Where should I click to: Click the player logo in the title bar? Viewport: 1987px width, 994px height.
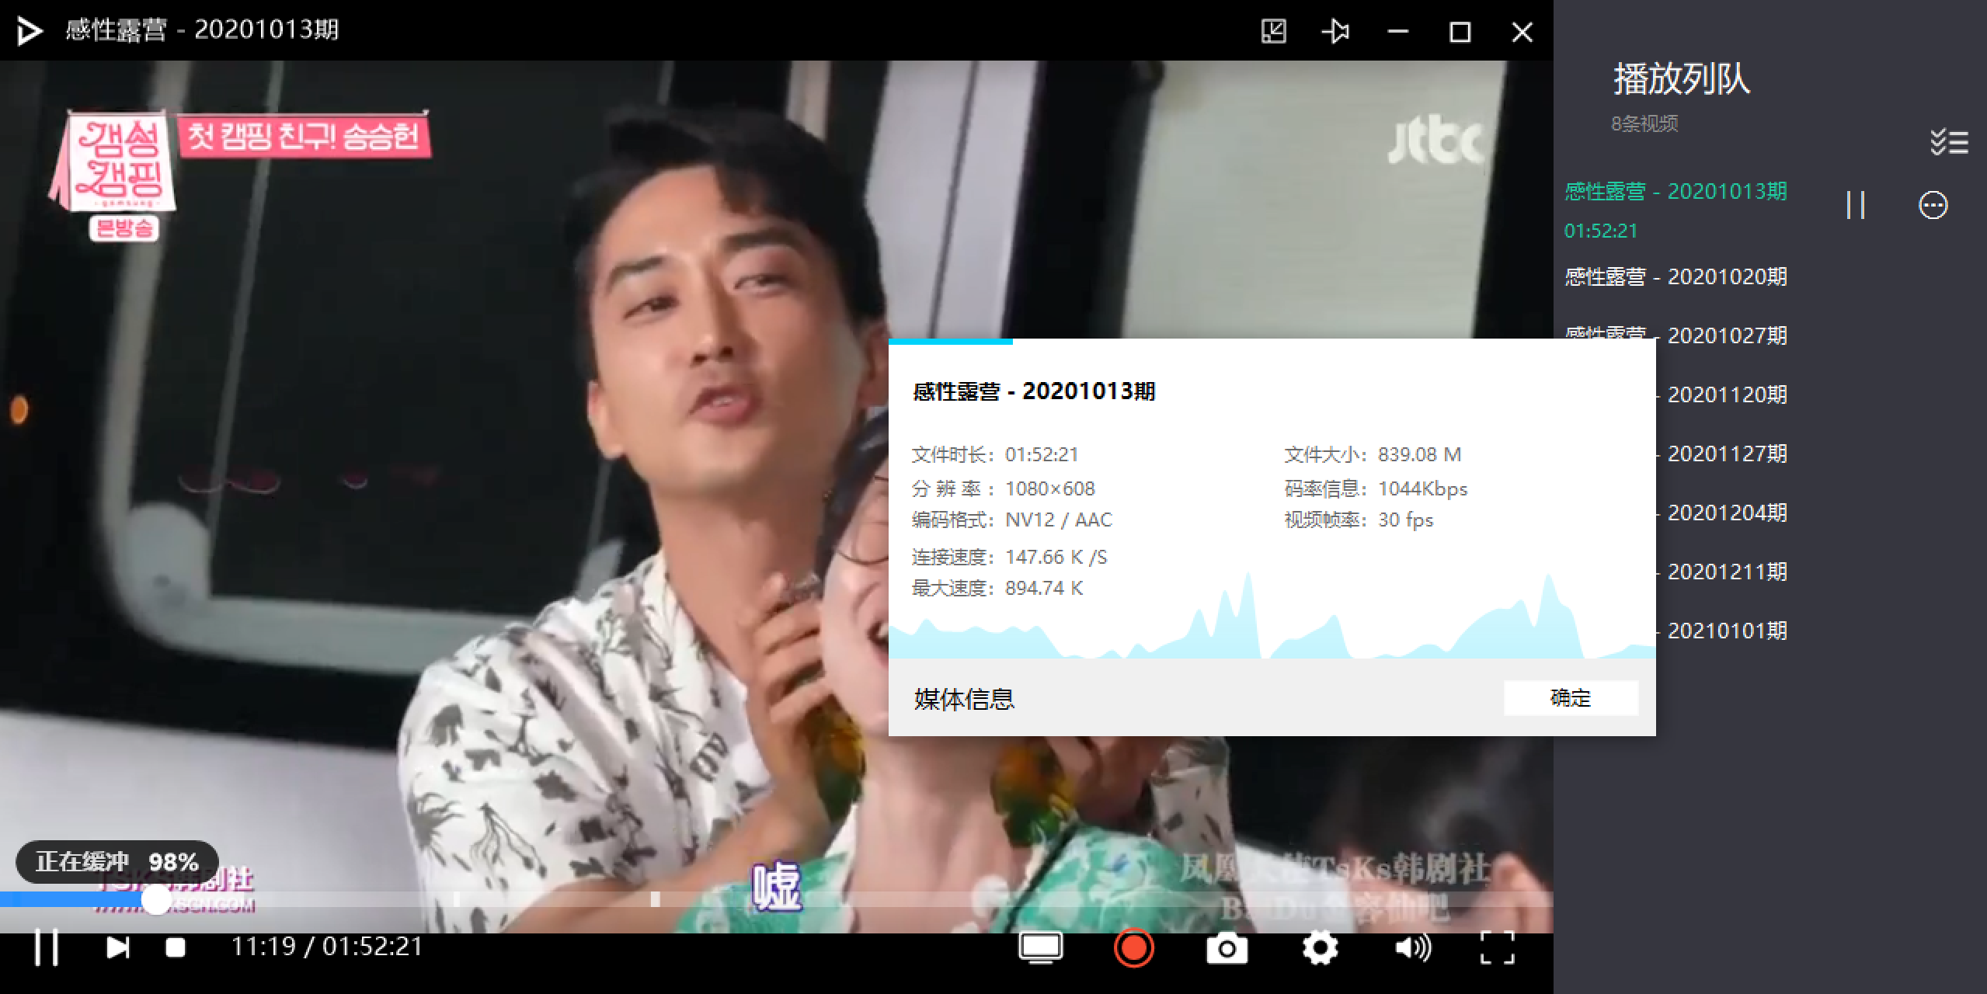[x=29, y=31]
